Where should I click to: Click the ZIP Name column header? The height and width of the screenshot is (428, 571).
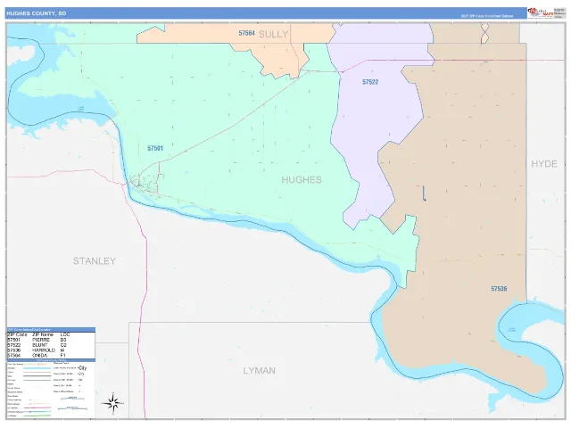[43, 334]
